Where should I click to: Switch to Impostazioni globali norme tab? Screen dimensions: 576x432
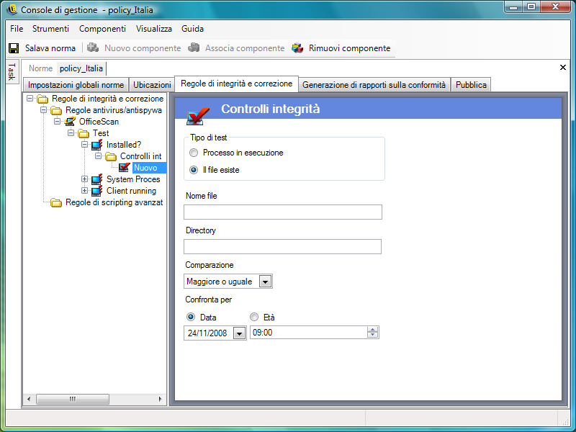point(76,85)
